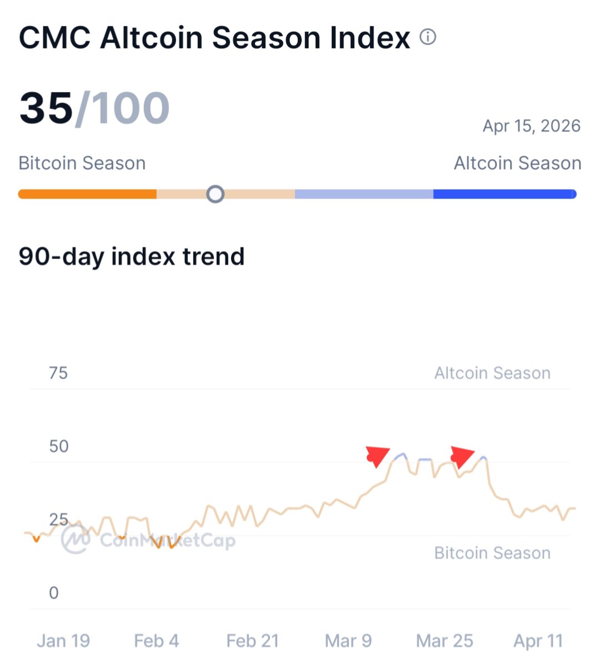The image size is (600, 662).
Task: Click the left red arrow marker
Action: 377,455
